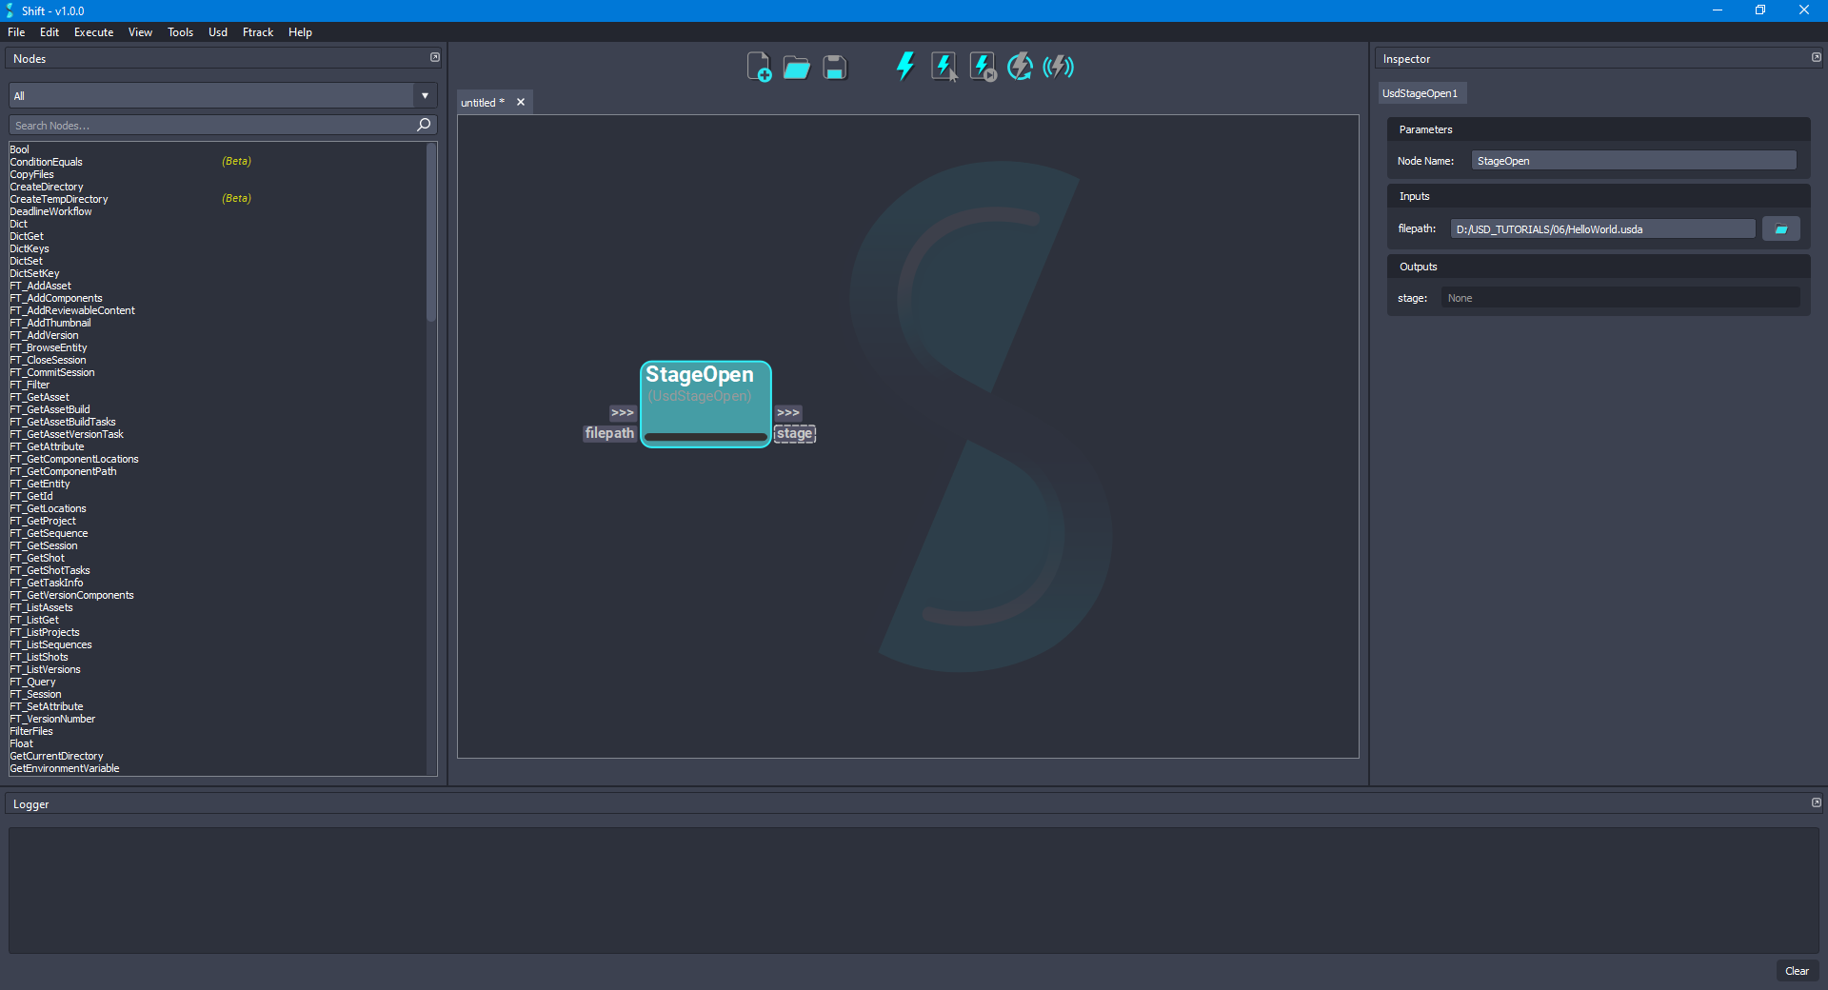Select FT_GetAsset in the node list

[x=40, y=397]
